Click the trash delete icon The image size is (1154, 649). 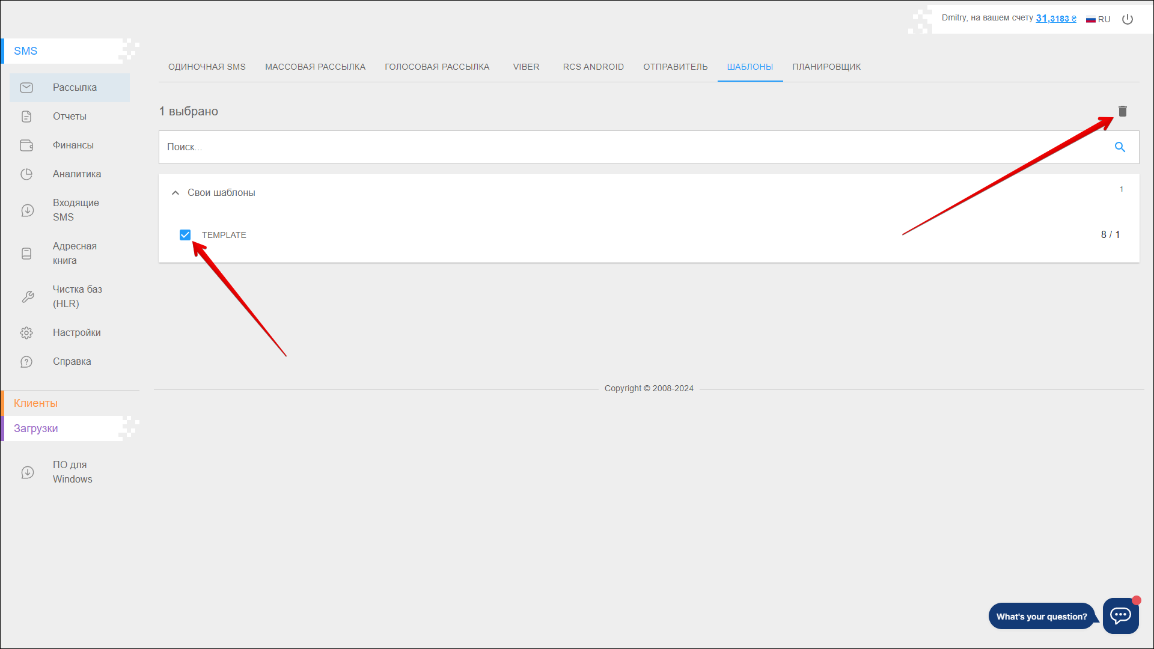point(1122,111)
